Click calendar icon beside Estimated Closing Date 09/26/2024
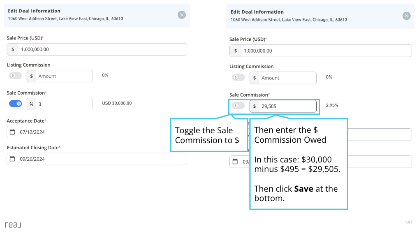 coord(12,159)
